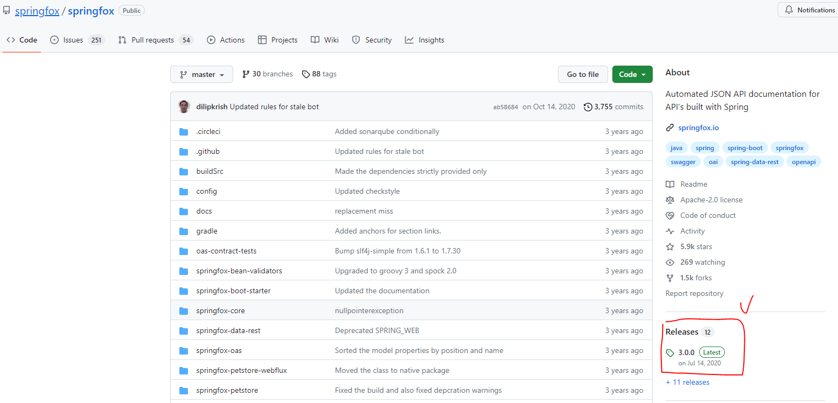The height and width of the screenshot is (403, 838).
Task: Open the 3,755 commits history link
Action: click(x=613, y=107)
